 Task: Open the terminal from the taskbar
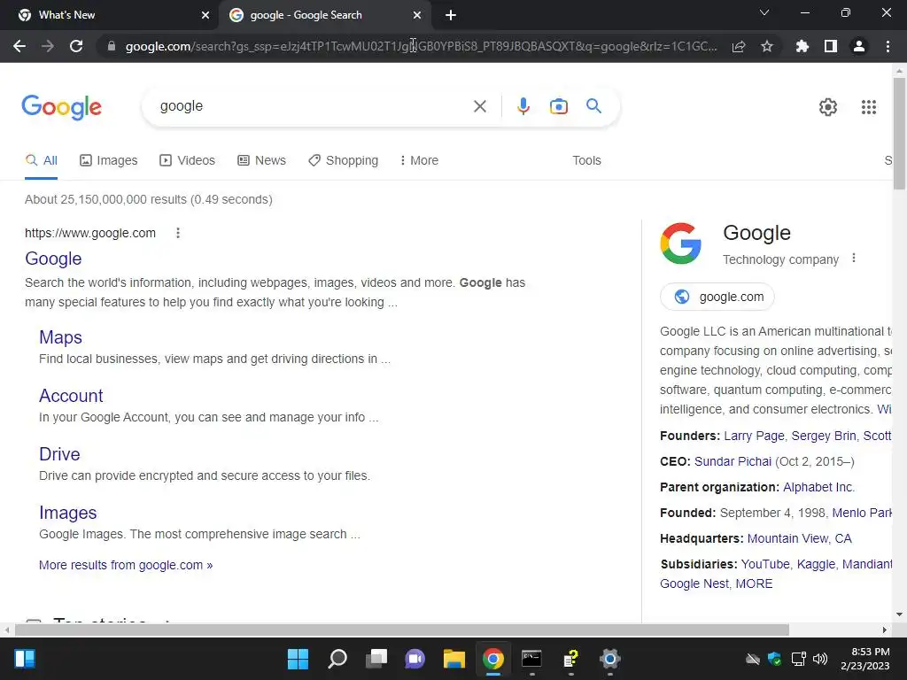(x=531, y=659)
